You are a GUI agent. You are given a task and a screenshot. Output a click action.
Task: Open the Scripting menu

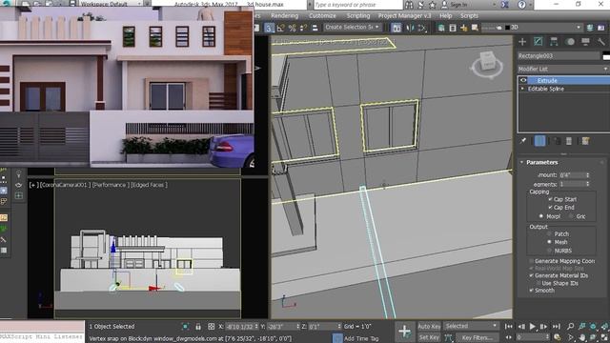pyautogui.click(x=358, y=16)
